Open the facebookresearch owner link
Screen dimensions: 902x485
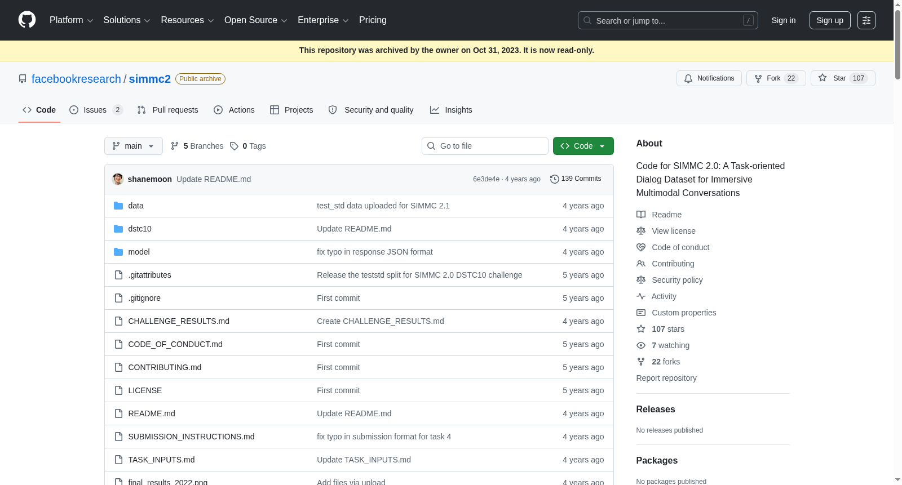[x=76, y=79]
